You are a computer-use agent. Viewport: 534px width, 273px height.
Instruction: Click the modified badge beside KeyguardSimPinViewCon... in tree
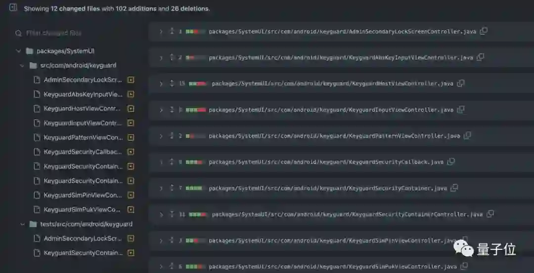click(131, 195)
